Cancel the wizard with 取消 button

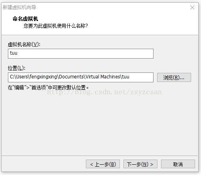(x=178, y=164)
